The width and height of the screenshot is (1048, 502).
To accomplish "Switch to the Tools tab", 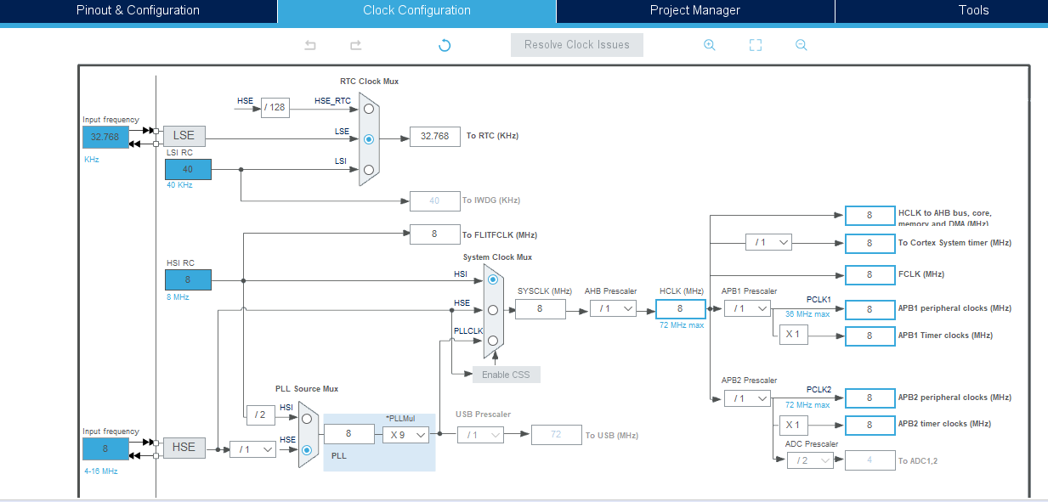I will pyautogui.click(x=974, y=11).
